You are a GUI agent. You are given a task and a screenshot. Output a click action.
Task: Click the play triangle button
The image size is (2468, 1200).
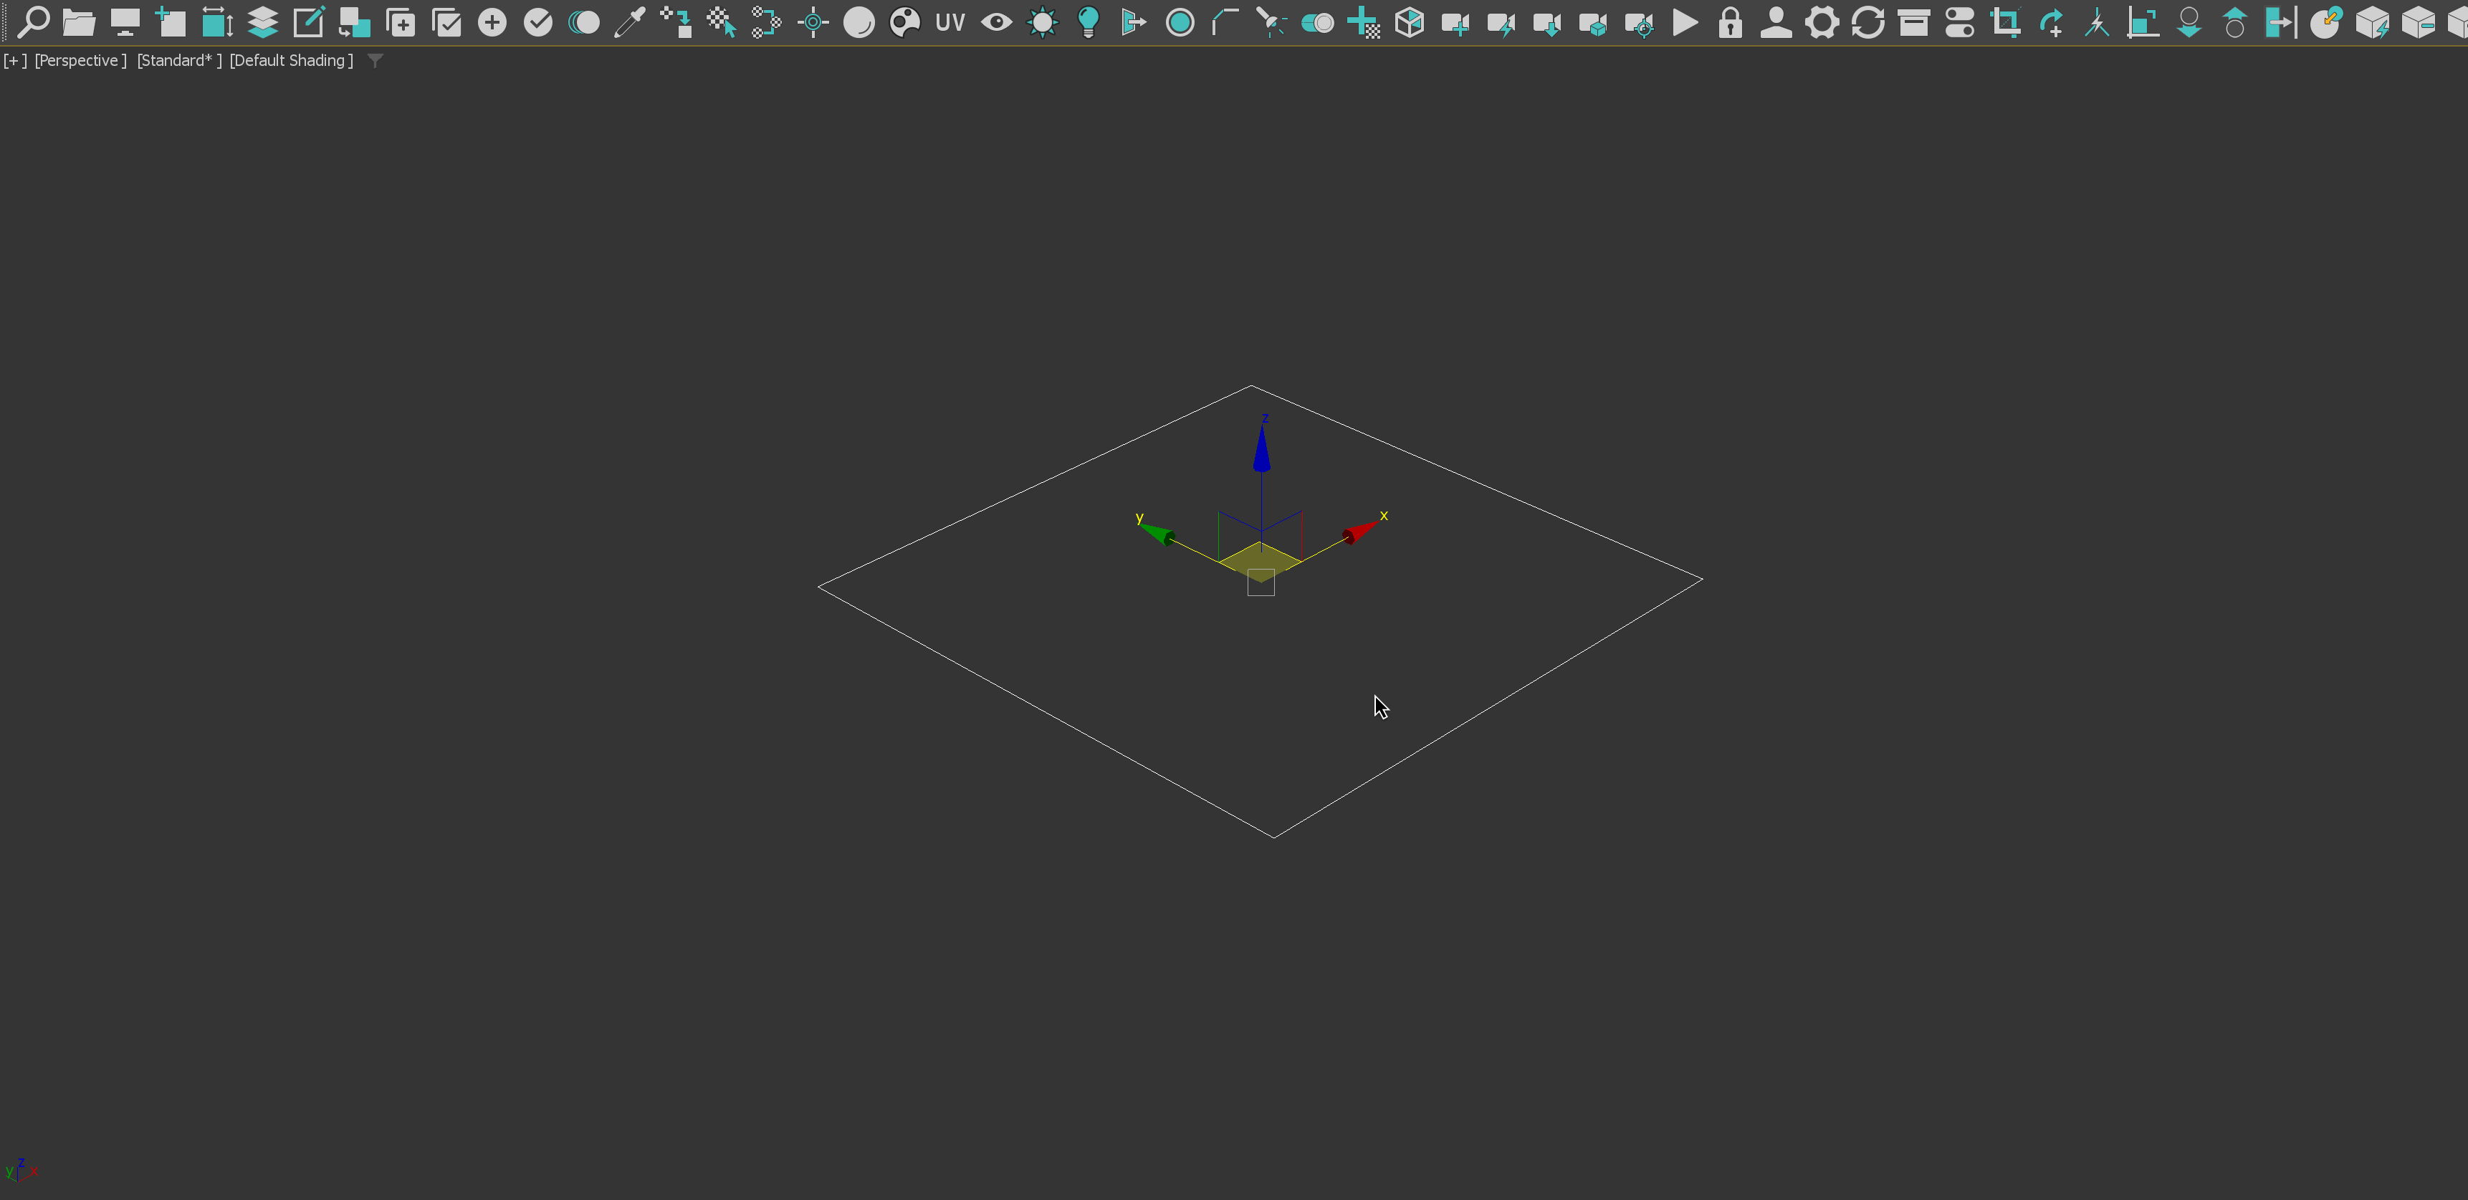coord(1685,21)
